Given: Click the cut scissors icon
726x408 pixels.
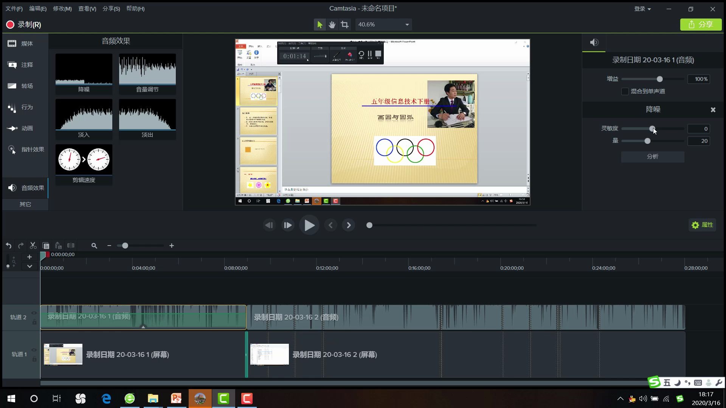Looking at the screenshot, I should pos(33,246).
